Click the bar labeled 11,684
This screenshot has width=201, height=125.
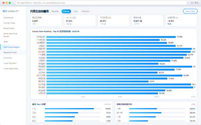coord(111,69)
